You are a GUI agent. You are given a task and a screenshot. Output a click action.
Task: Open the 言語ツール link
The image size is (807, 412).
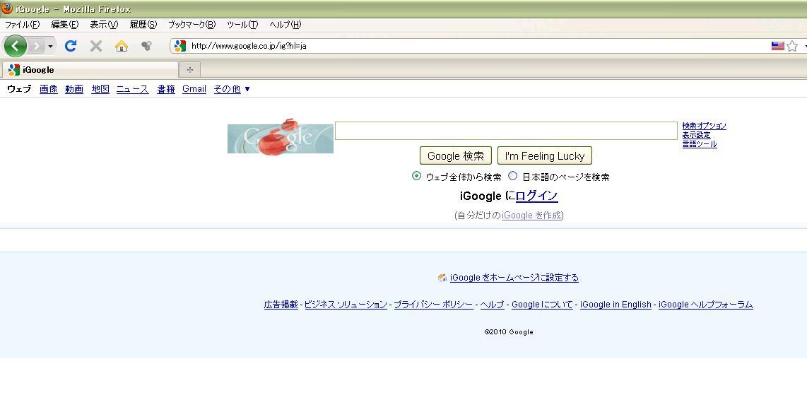pyautogui.click(x=700, y=144)
